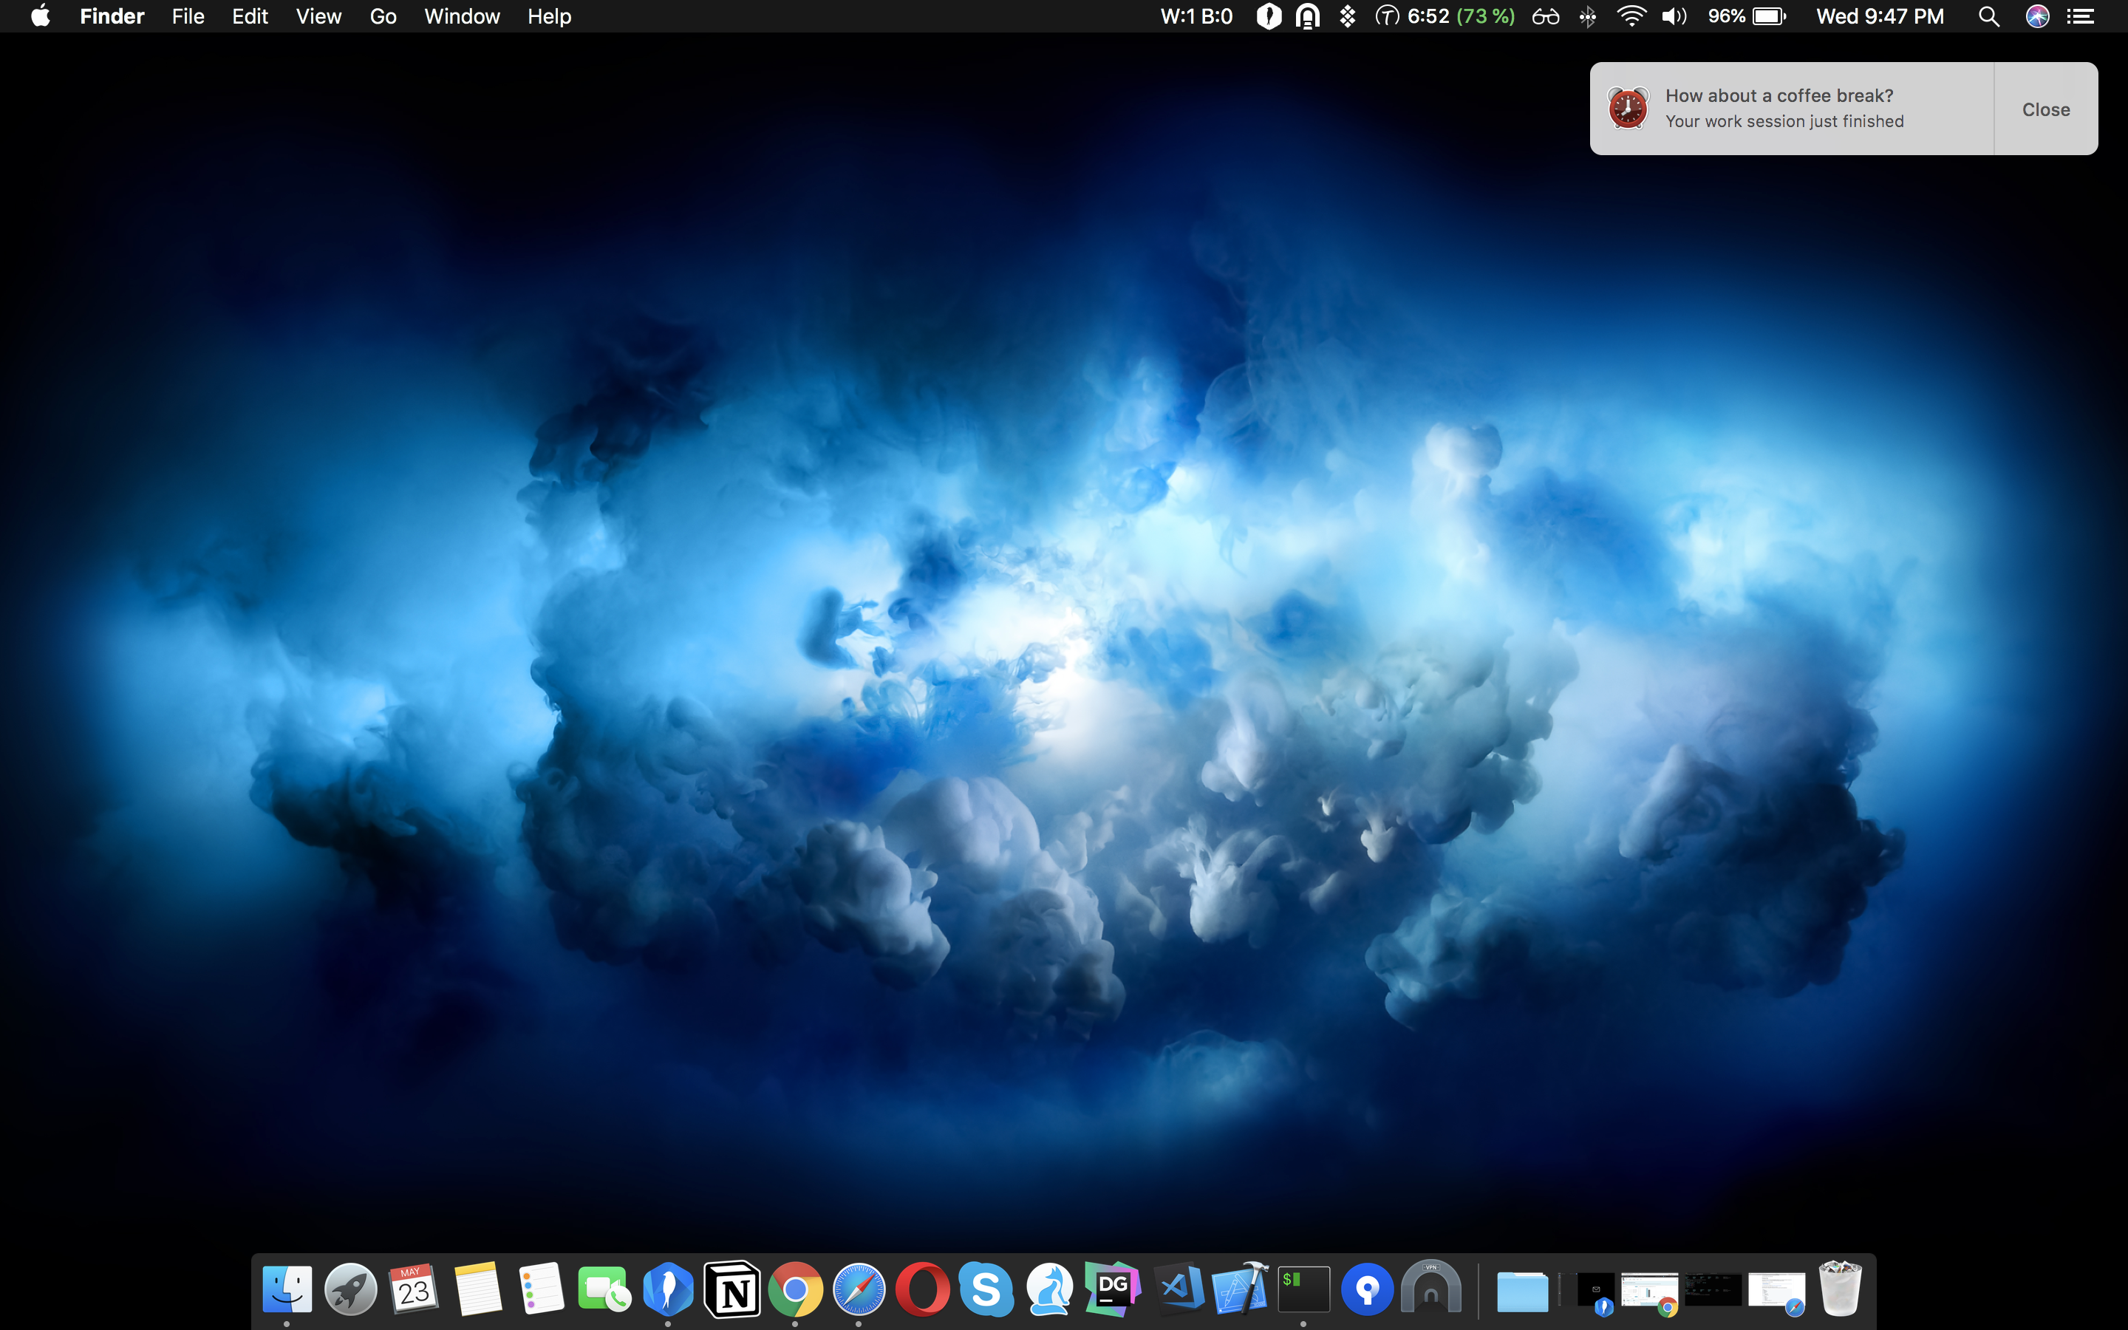2128x1330 pixels.
Task: Open the Wi-Fi status menu
Action: pos(1631,17)
